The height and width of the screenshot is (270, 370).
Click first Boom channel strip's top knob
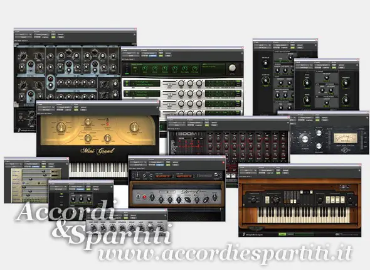(211, 139)
